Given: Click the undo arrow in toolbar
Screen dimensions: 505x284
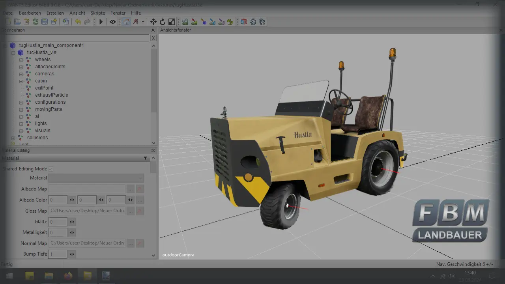Looking at the screenshot, I should click(78, 22).
